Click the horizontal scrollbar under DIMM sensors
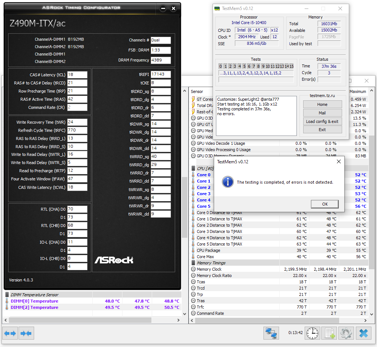 80,320
